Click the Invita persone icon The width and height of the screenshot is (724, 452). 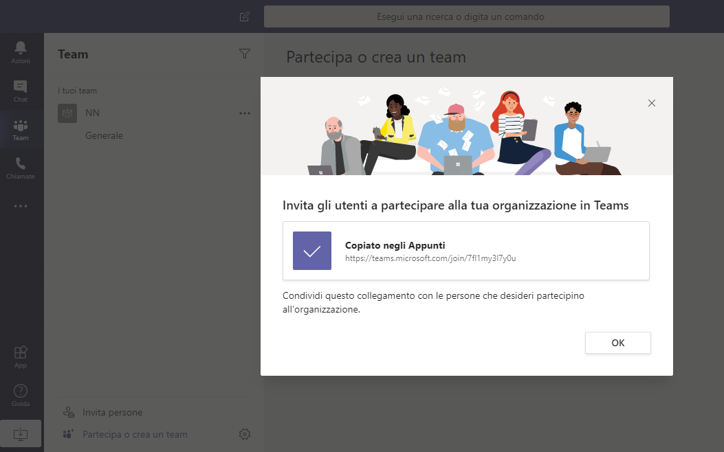(69, 412)
